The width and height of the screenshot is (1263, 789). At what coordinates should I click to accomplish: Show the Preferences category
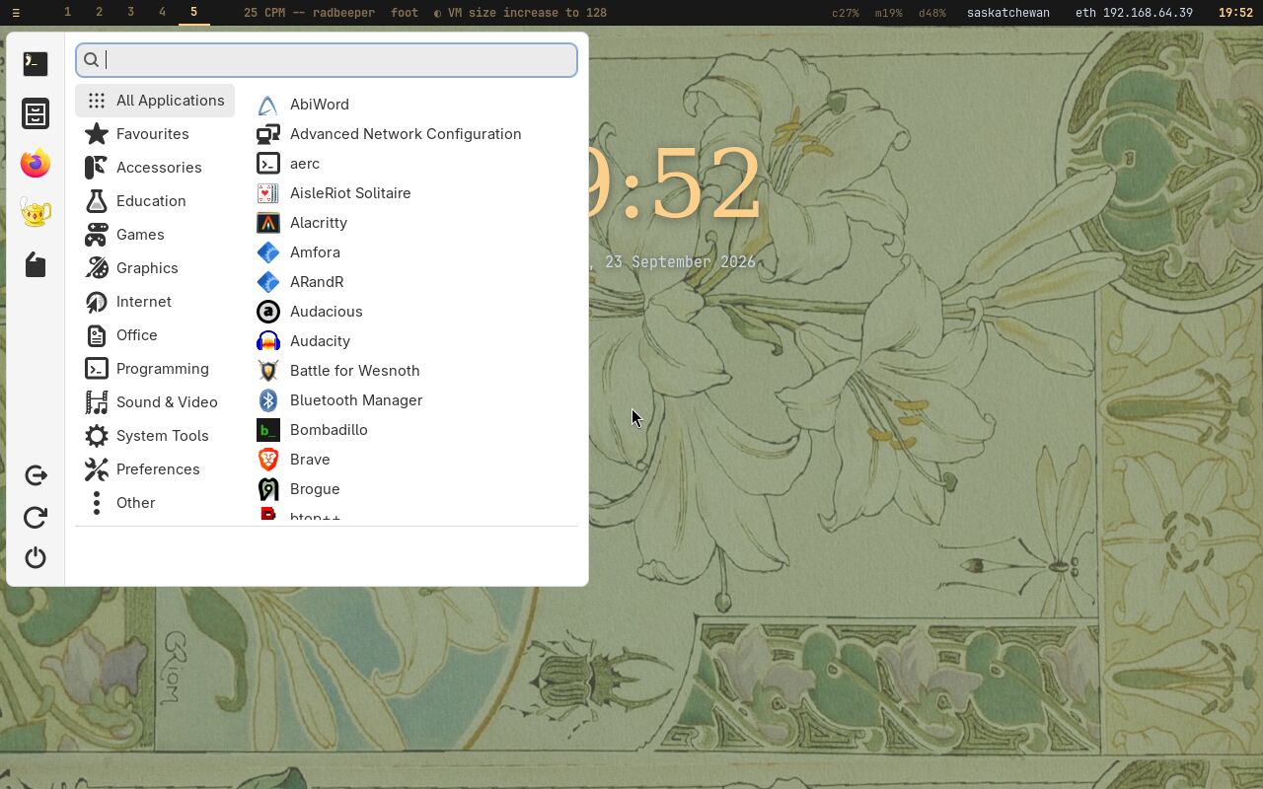pos(155,469)
